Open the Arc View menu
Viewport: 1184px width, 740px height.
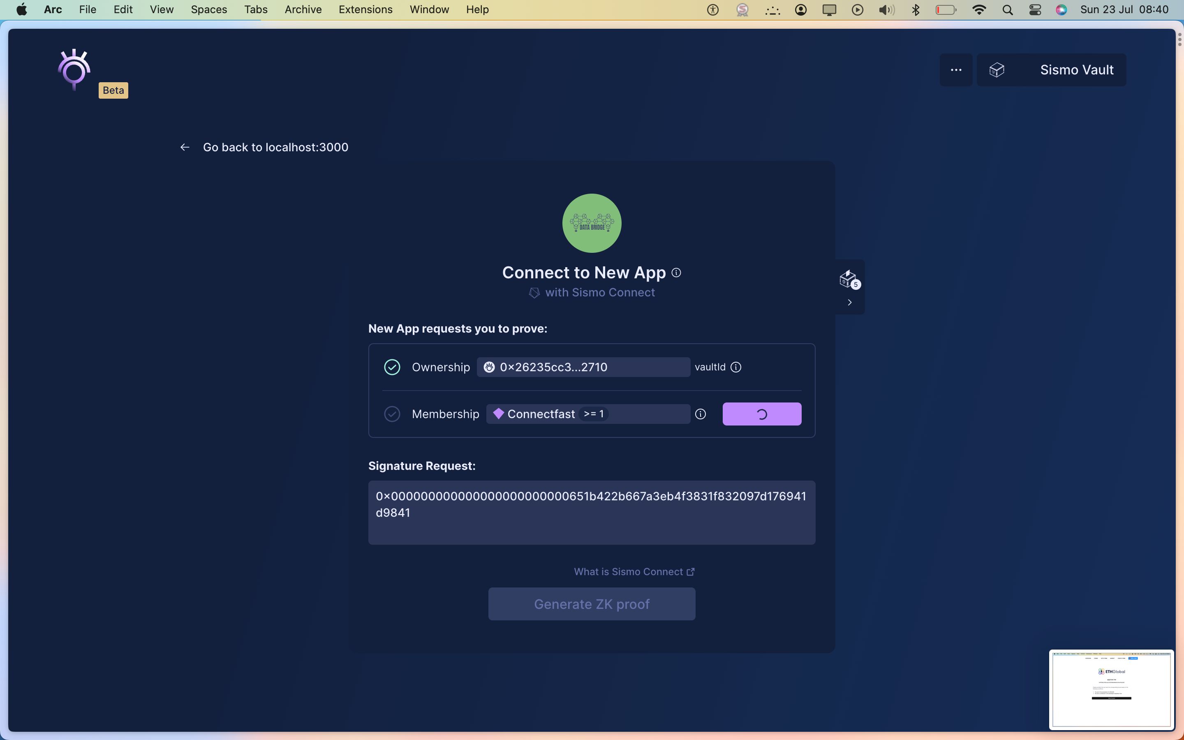pyautogui.click(x=160, y=9)
